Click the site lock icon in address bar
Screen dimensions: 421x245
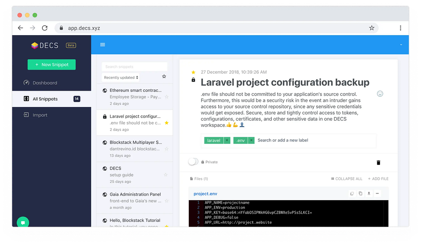tap(61, 28)
